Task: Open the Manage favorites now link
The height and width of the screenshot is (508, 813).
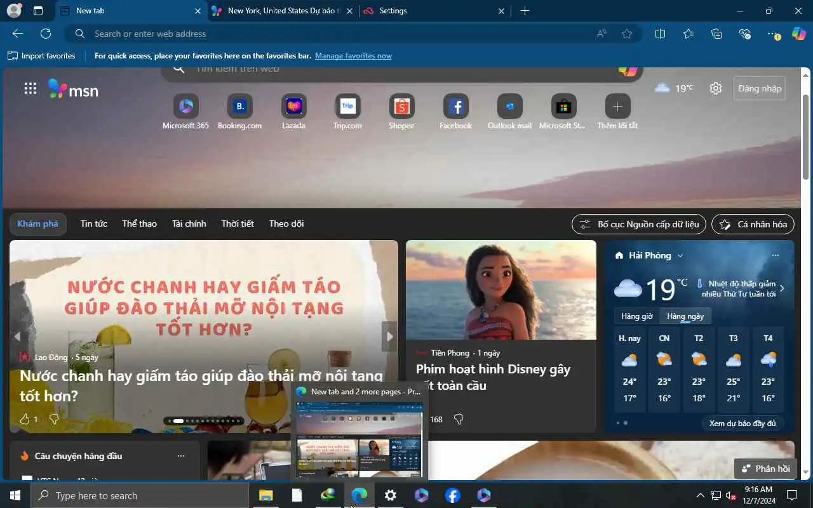Action: [x=353, y=56]
